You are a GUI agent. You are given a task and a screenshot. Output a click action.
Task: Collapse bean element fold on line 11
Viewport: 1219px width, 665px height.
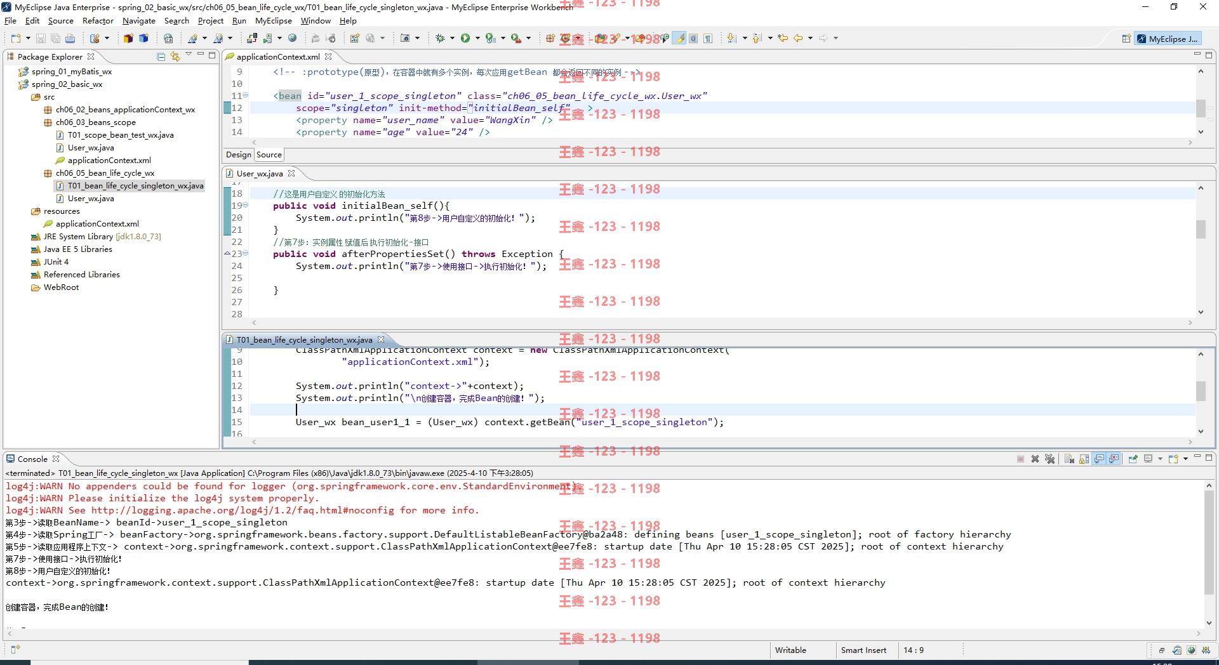point(246,96)
